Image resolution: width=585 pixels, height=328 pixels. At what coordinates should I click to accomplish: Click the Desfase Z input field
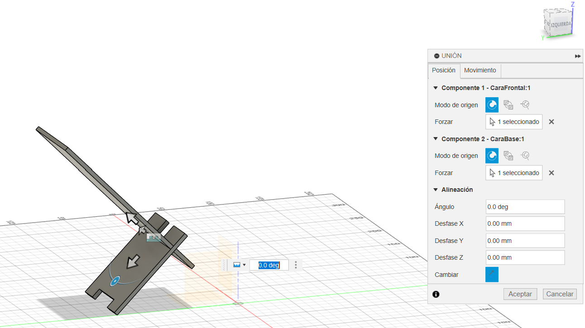coord(525,257)
